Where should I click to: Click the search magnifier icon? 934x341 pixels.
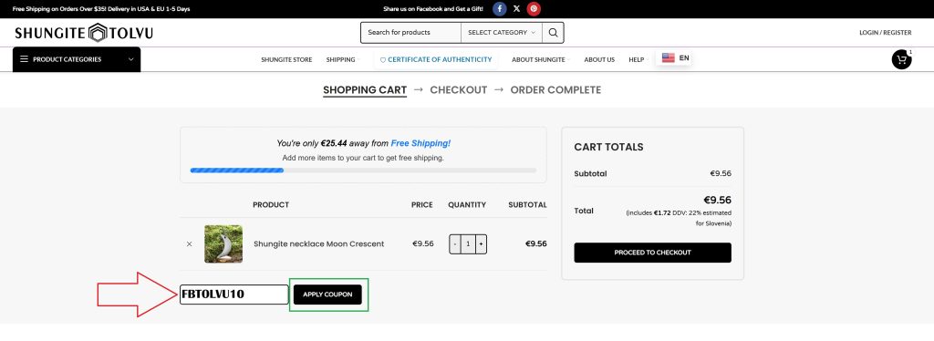554,33
